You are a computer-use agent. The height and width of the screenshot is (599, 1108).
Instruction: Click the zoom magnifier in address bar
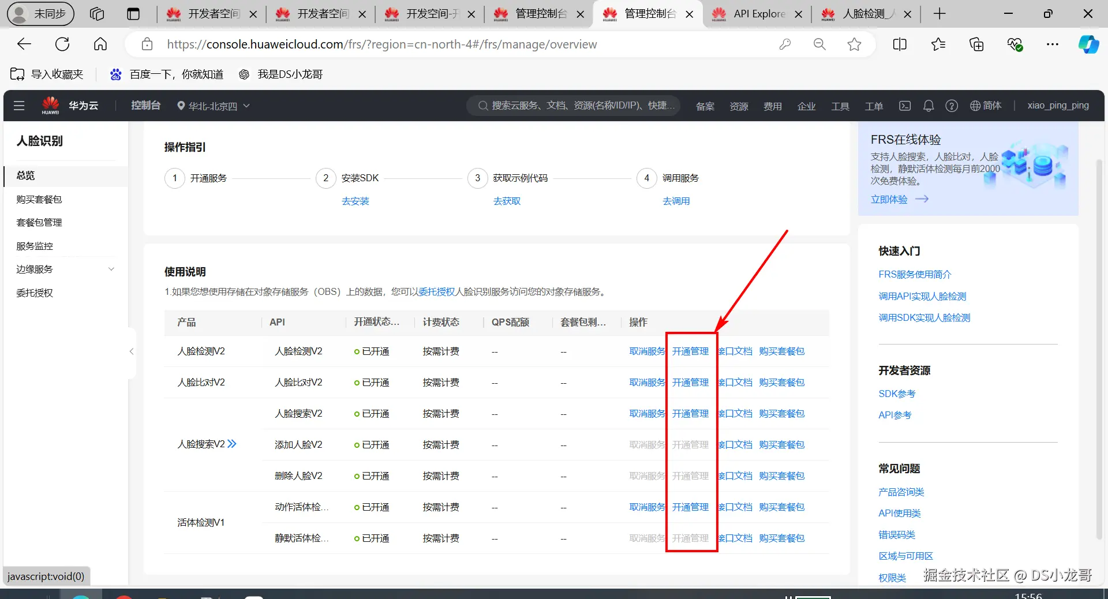[819, 44]
